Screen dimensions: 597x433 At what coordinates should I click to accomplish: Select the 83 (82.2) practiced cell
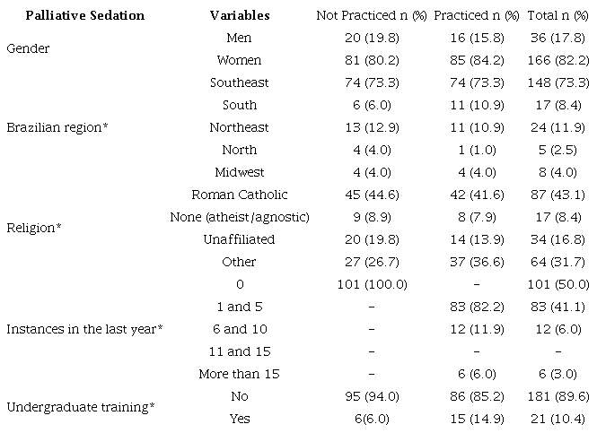tap(477, 307)
